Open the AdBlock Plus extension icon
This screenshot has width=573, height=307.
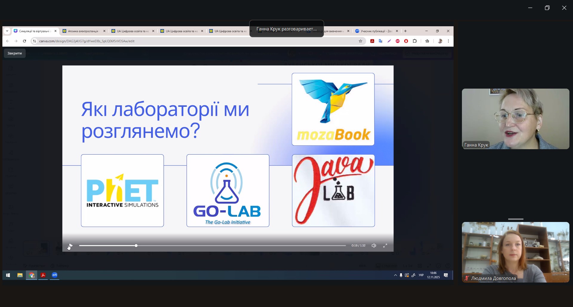[x=398, y=41]
